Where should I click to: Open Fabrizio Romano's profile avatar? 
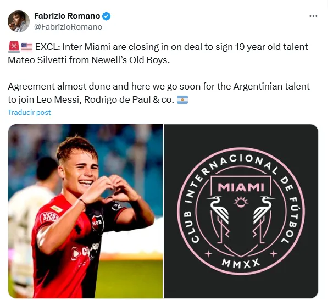pos(19,21)
